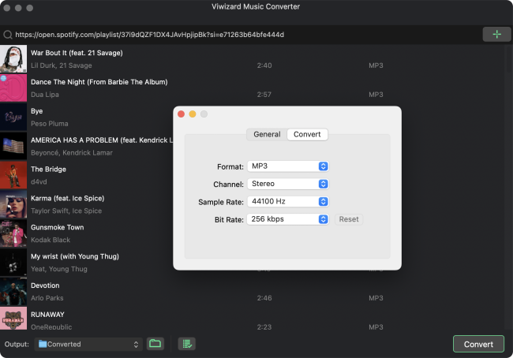513x358 pixels.
Task: Click the My wrist album cover
Action: click(13, 263)
